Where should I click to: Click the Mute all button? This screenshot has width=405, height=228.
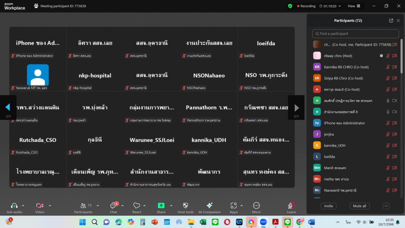coord(359,206)
